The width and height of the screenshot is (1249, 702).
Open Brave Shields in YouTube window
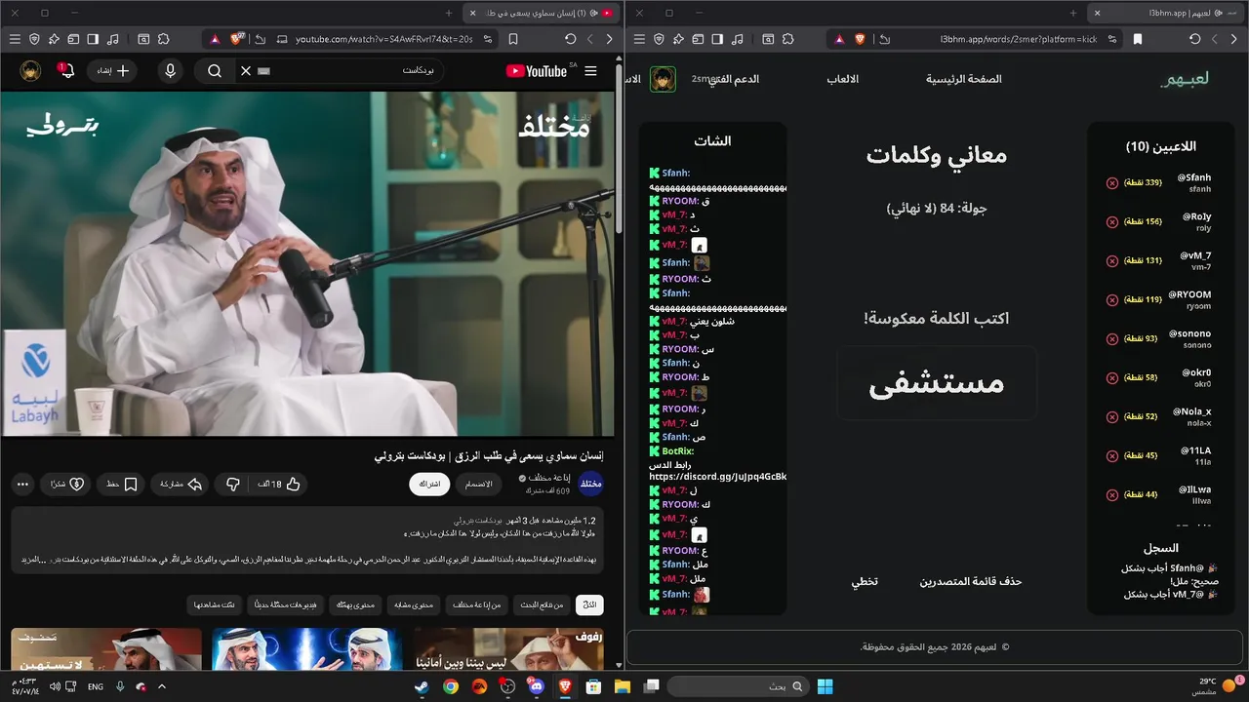click(x=237, y=39)
